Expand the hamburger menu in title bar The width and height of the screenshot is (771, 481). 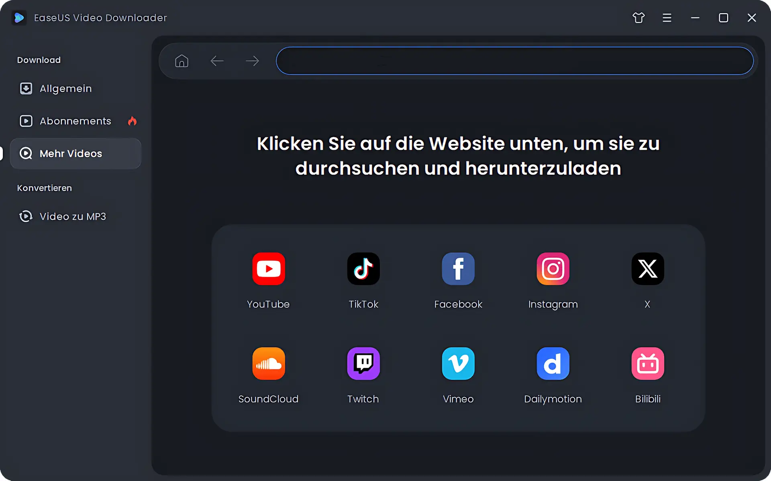667,18
